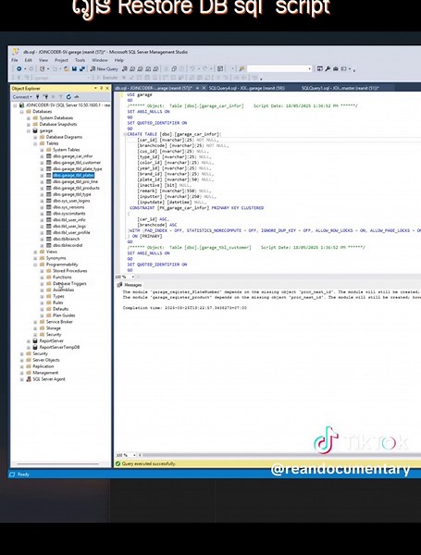Expand the Views folder
Viewport: 421px width, 555px height.
point(35,252)
